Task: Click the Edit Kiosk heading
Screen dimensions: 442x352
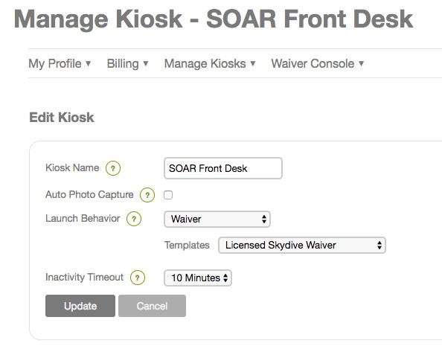Action: (x=62, y=118)
